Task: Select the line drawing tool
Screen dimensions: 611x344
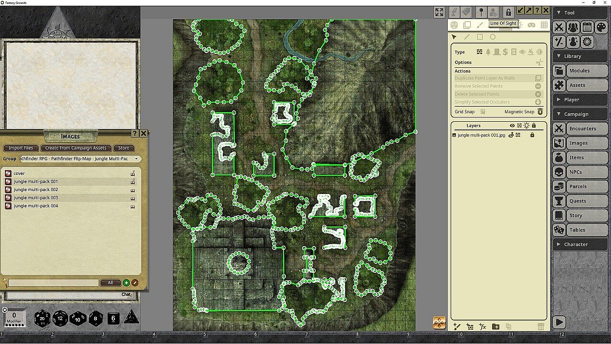Action: pos(467,37)
